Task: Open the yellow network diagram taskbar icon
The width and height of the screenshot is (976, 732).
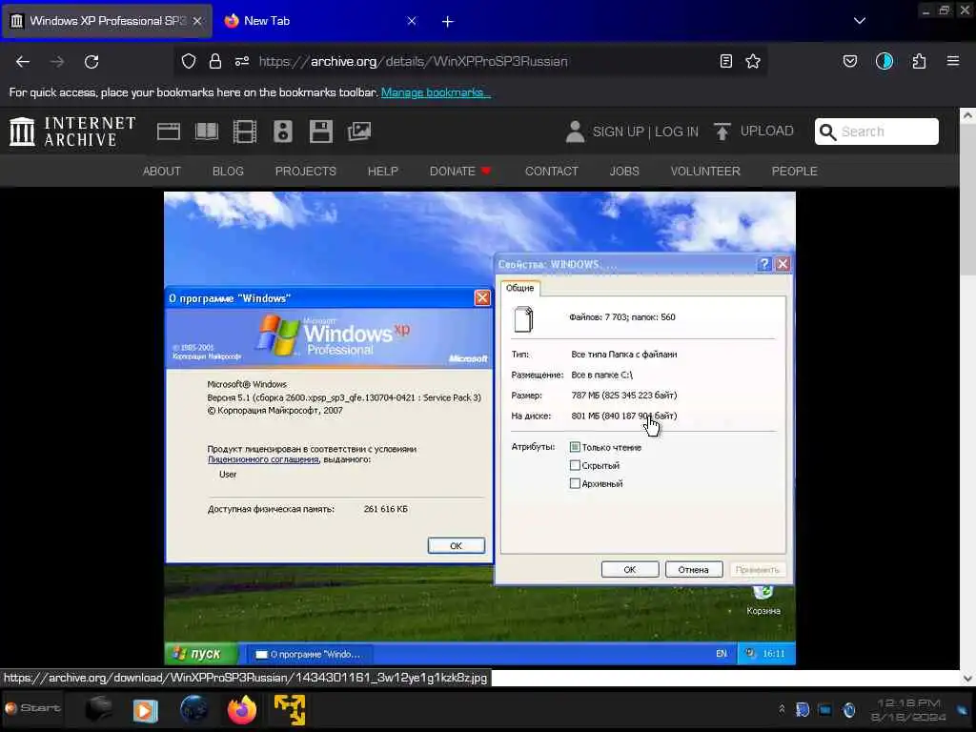Action: pyautogui.click(x=290, y=709)
